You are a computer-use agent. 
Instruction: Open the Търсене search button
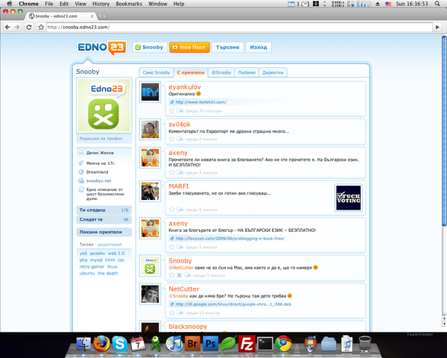pos(227,48)
